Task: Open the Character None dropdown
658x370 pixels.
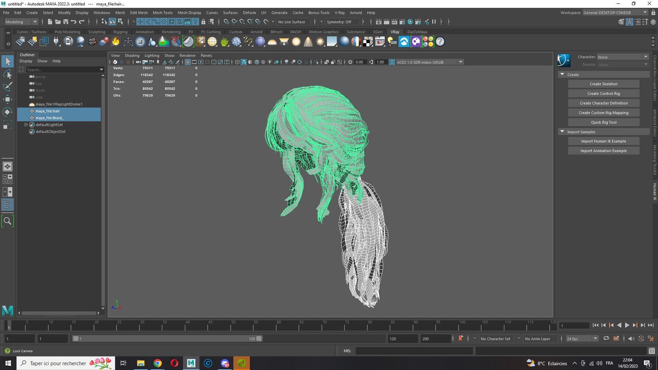Action: (623, 57)
